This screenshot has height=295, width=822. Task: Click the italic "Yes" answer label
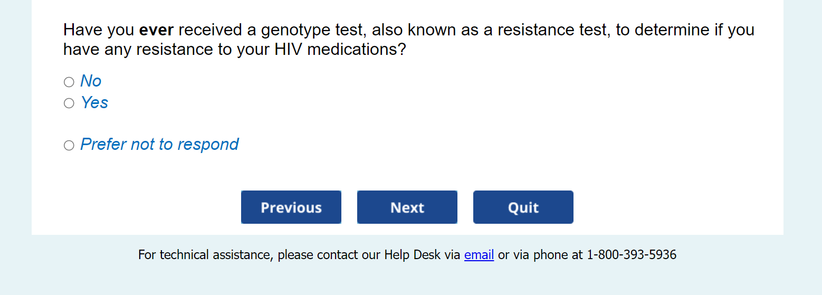(x=94, y=102)
